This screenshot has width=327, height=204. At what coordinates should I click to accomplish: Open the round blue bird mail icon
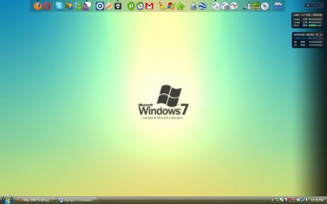point(140,6)
